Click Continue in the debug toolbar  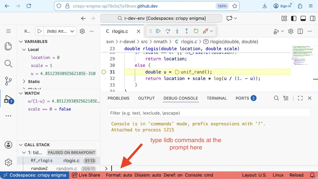tap(158, 31)
